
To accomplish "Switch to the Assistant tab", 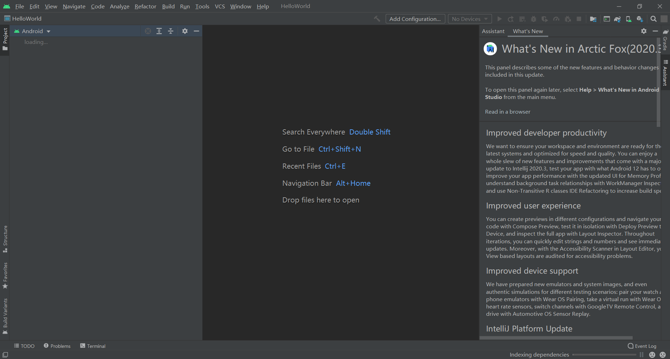I will click(x=493, y=31).
